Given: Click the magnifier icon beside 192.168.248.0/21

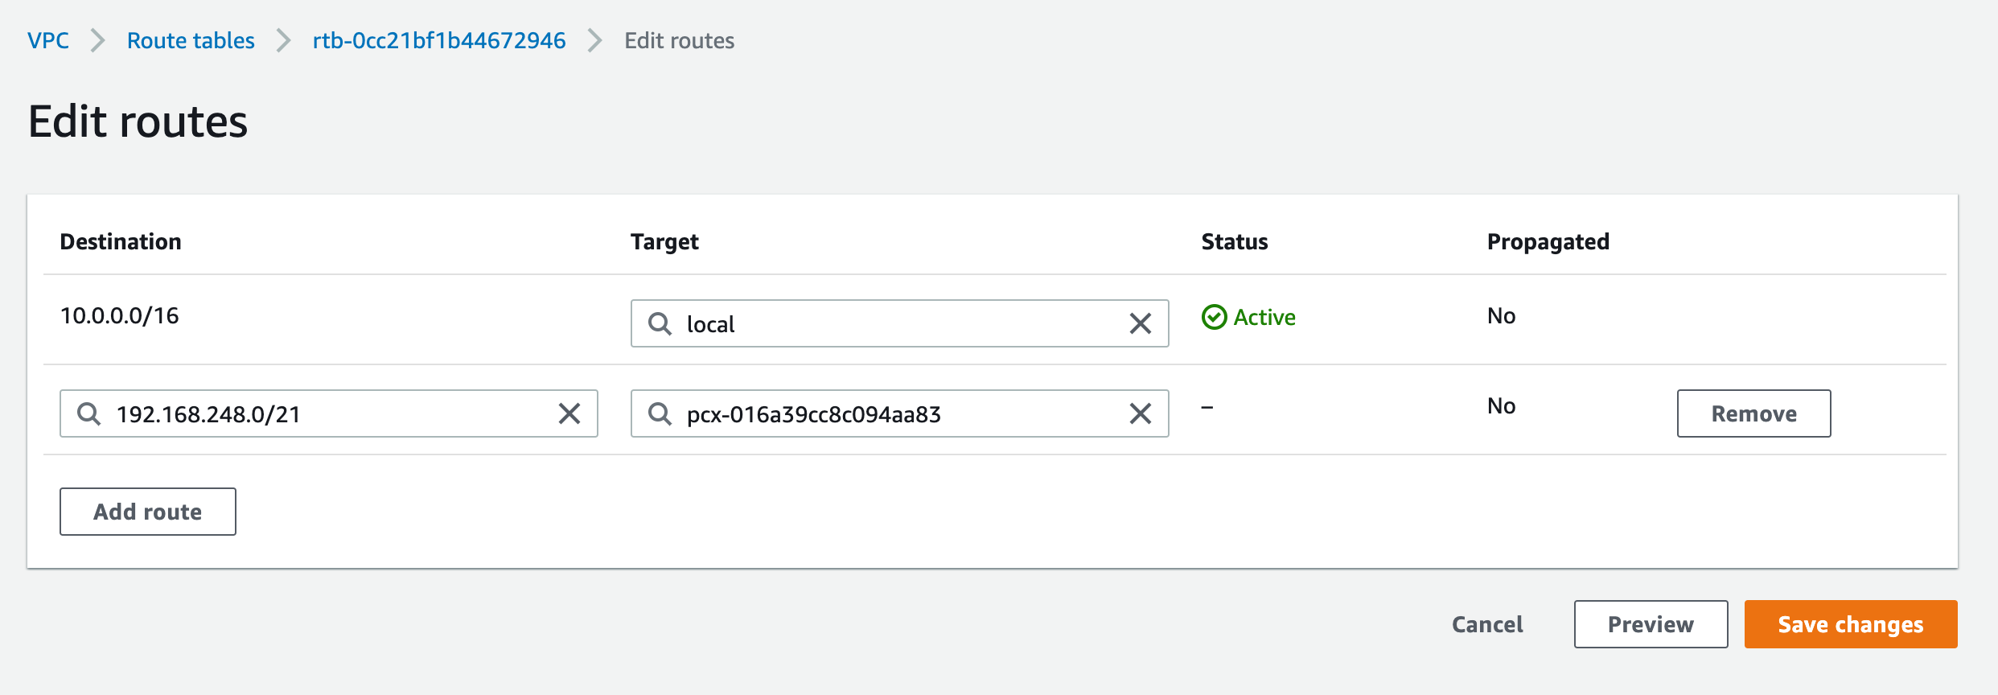Looking at the screenshot, I should click(88, 413).
